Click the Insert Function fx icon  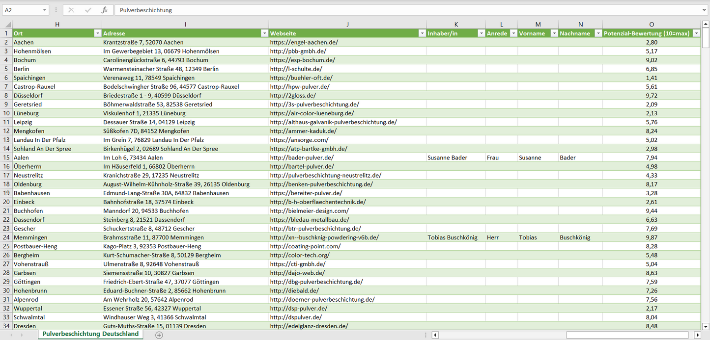tap(104, 10)
